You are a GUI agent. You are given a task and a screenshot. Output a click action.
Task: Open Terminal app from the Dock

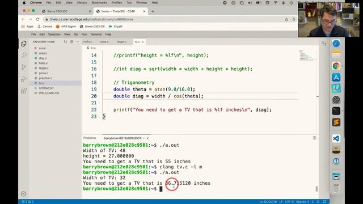(x=336, y=111)
